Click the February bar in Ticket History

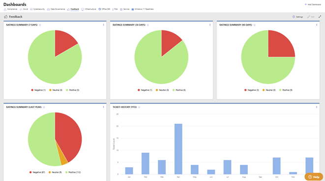click(x=146, y=163)
